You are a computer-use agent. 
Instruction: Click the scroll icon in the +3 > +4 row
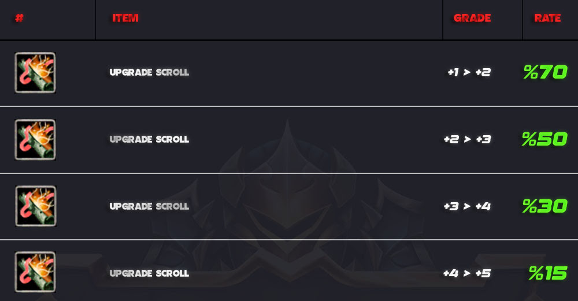[x=36, y=206]
